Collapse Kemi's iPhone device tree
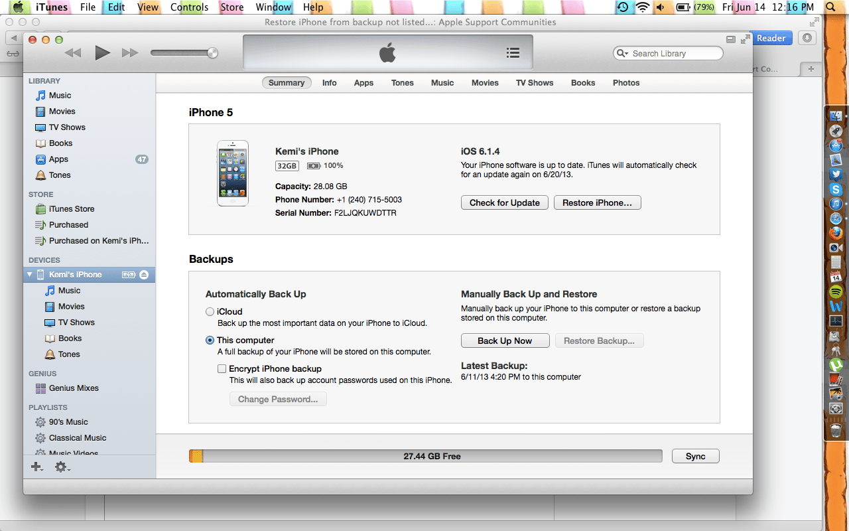Viewport: 849px width, 531px height. coord(29,274)
